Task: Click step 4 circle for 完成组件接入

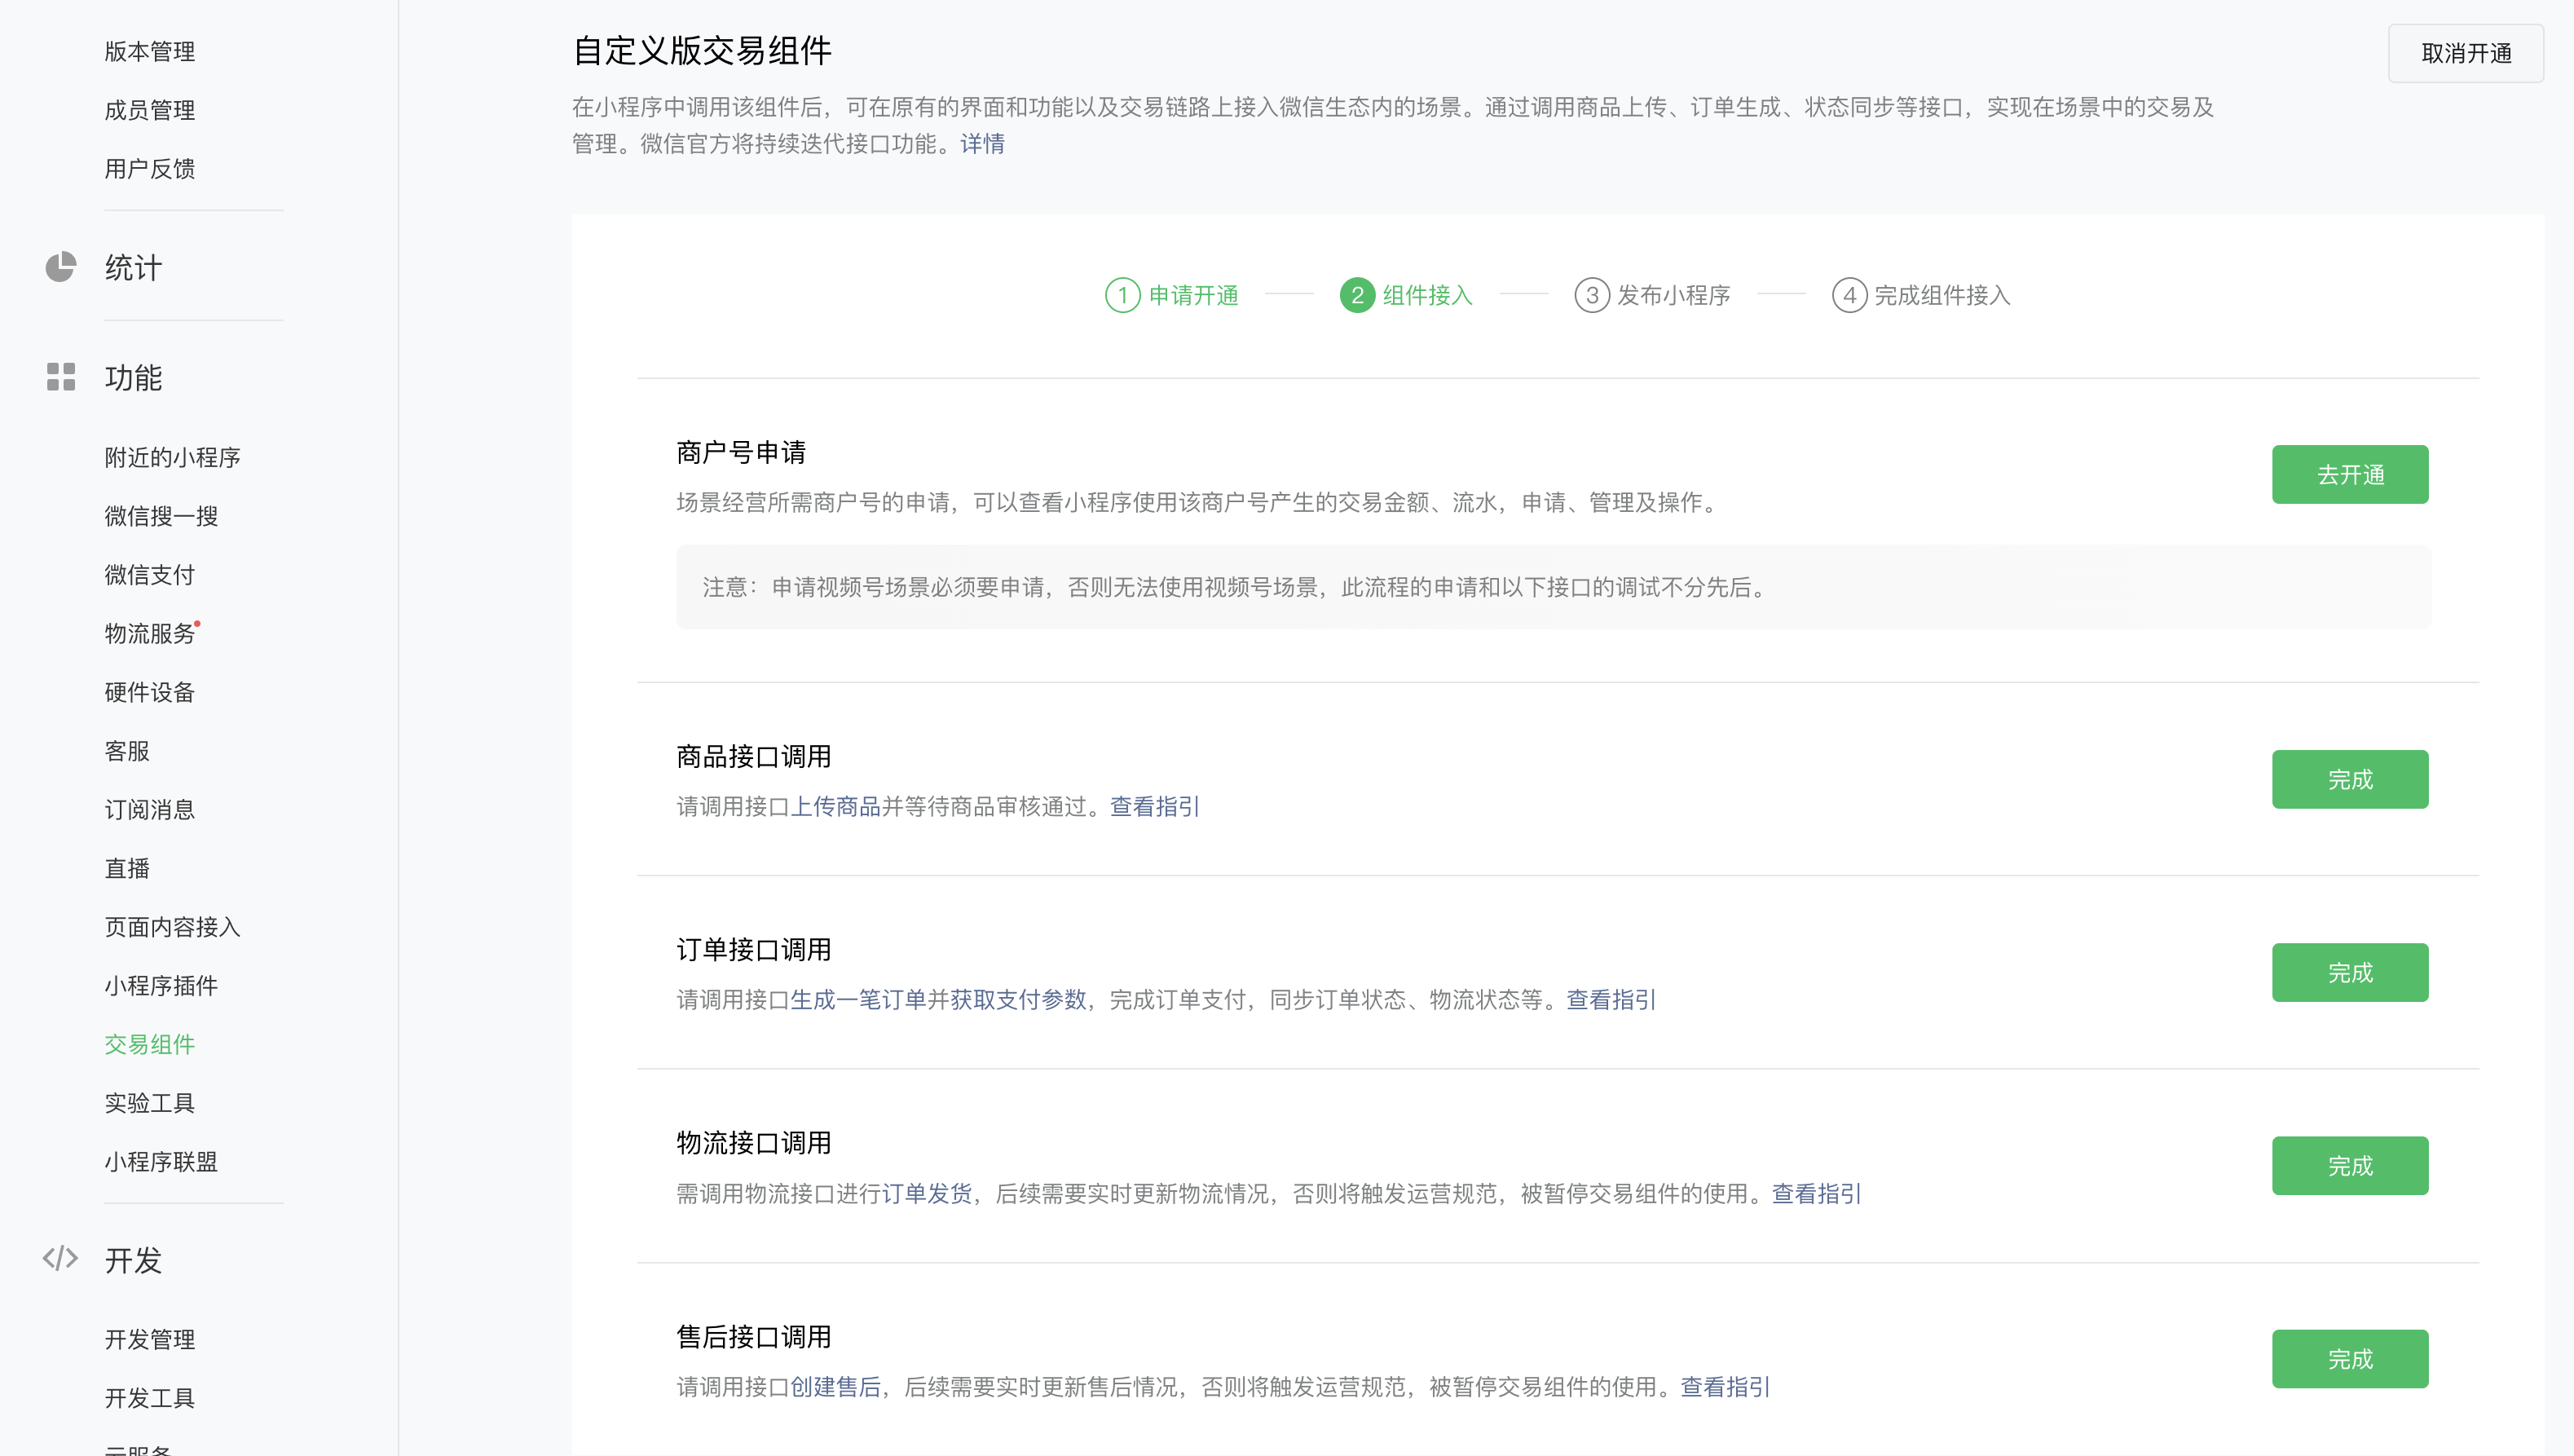Action: 1849,295
